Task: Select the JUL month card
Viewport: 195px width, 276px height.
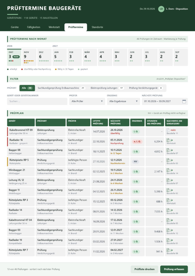Action: pos(150,57)
